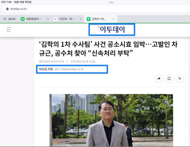Image resolution: width=190 pixels, height=147 pixels.
Task: Open the article photo of man
Action: [111, 120]
